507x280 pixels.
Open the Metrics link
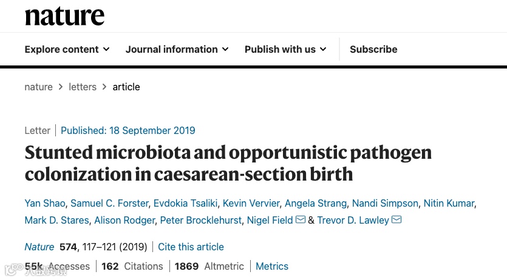[272, 266]
